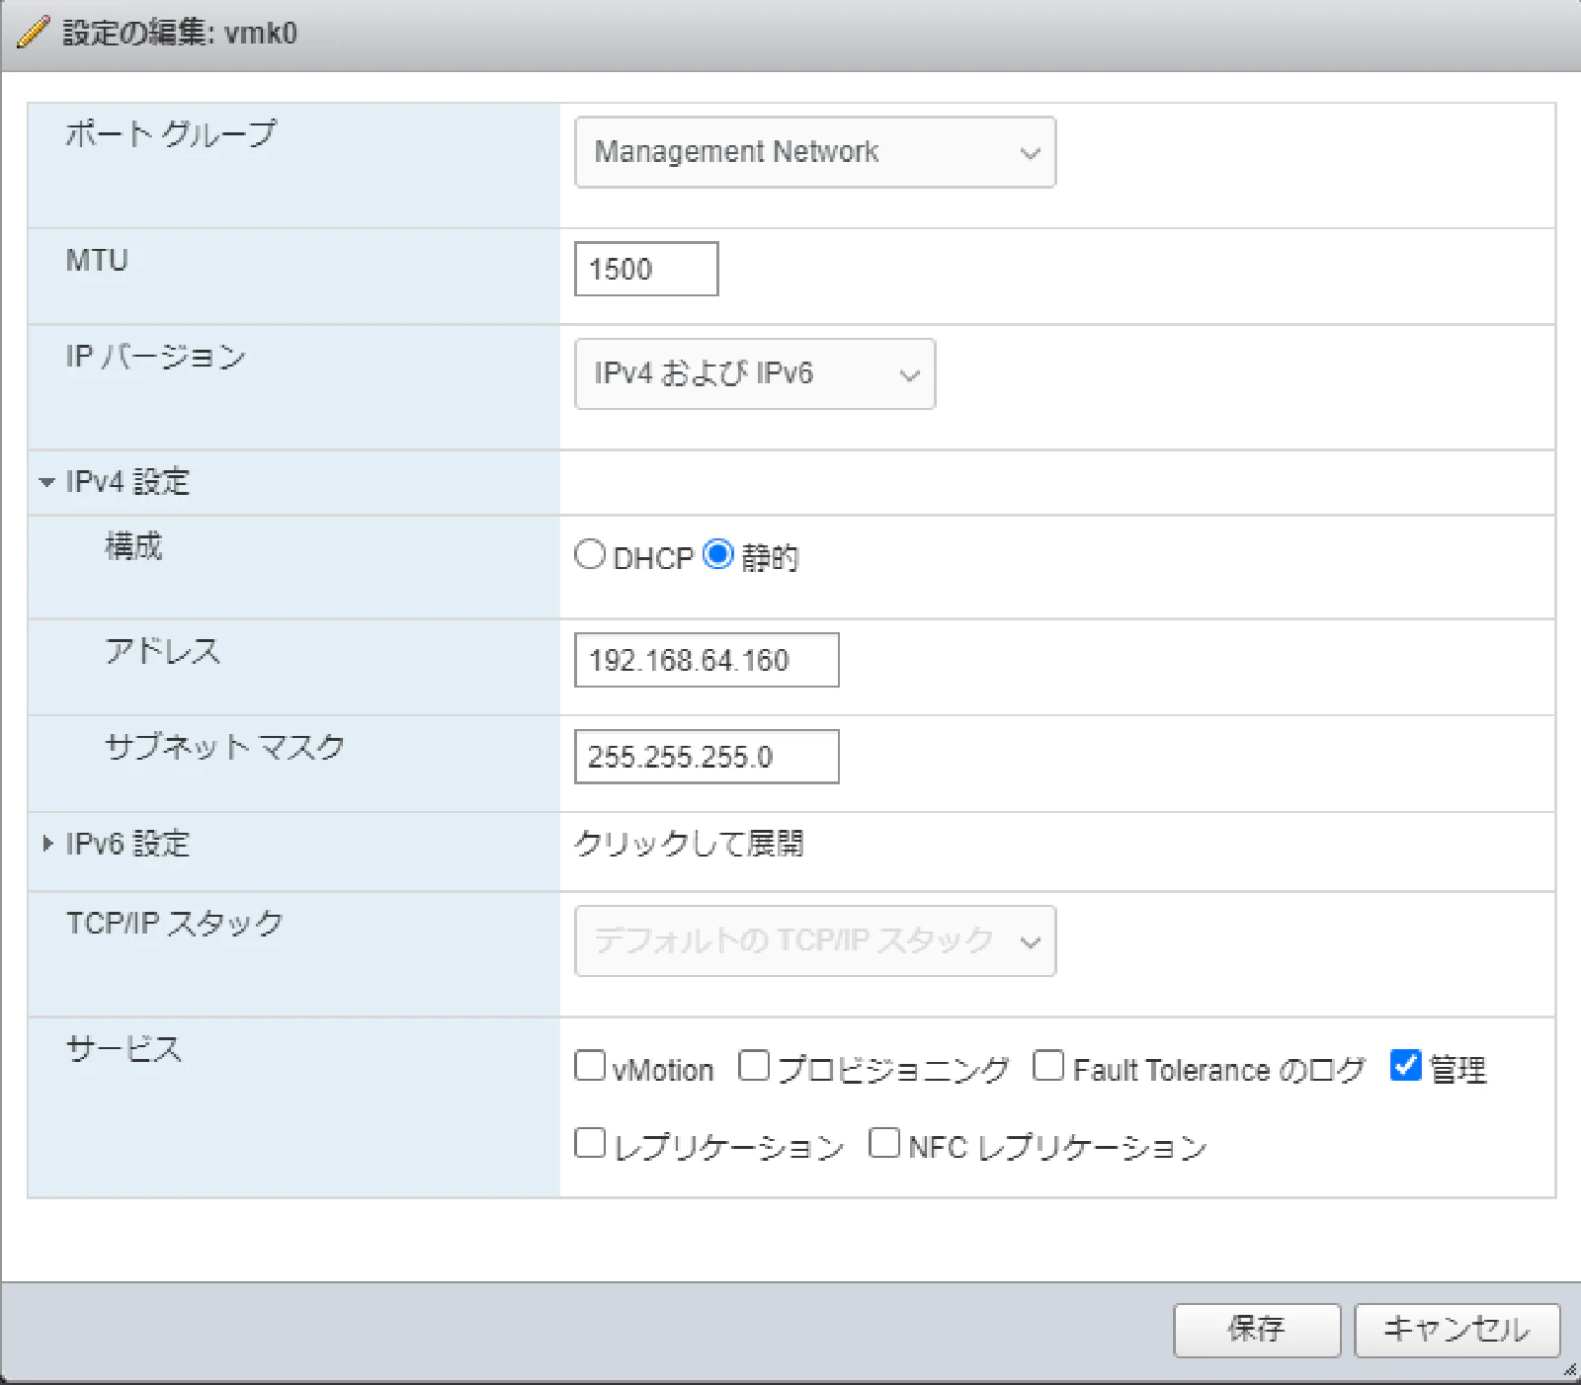Image resolution: width=1581 pixels, height=1385 pixels.
Task: Click the MTU input field
Action: coord(645,269)
